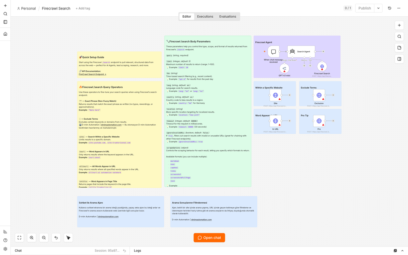Add another Tool to Search Agent
Viewport: 408px width, 255px height.
click(x=310, y=66)
